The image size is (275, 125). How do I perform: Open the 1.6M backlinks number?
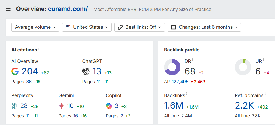(x=174, y=106)
